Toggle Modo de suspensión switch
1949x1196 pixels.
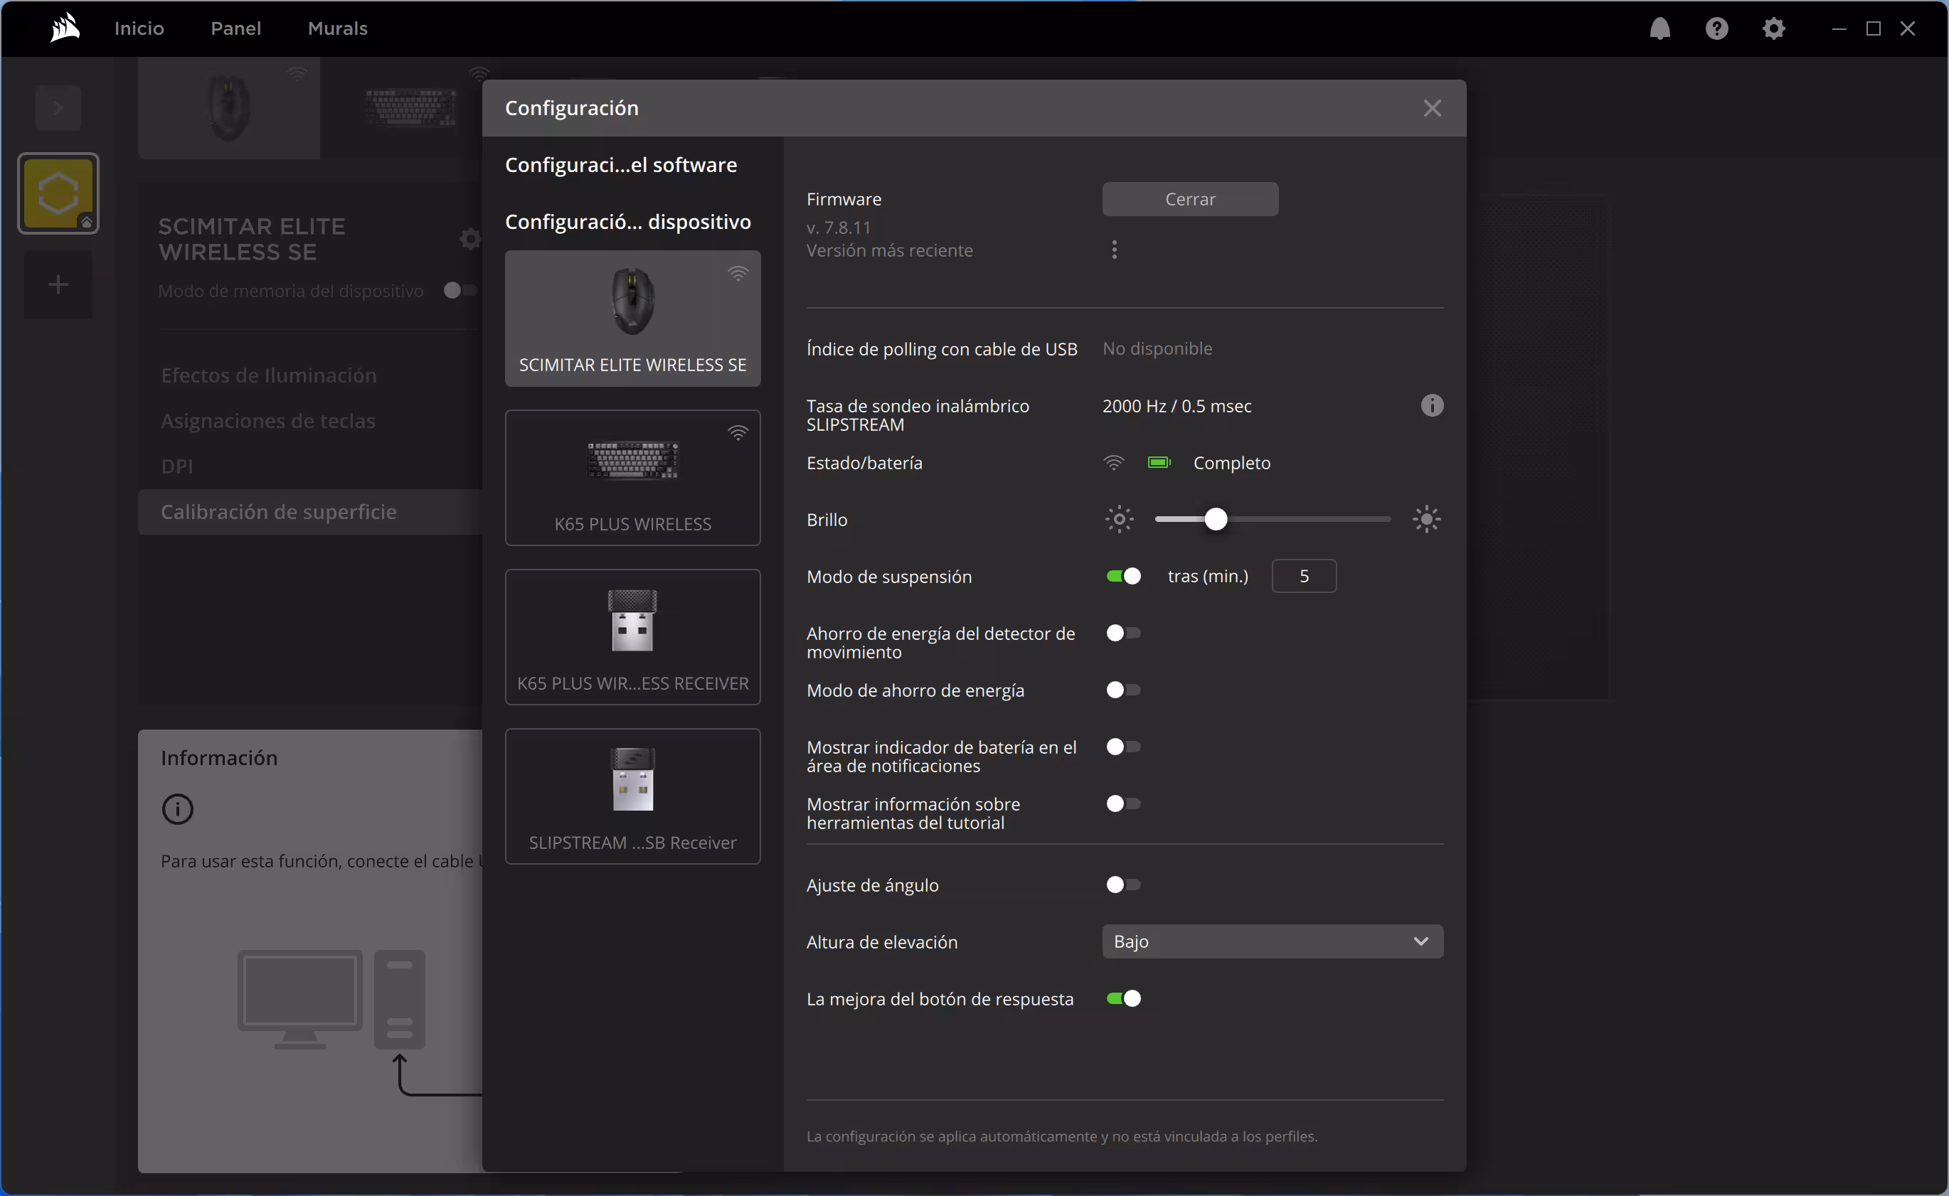tap(1123, 577)
